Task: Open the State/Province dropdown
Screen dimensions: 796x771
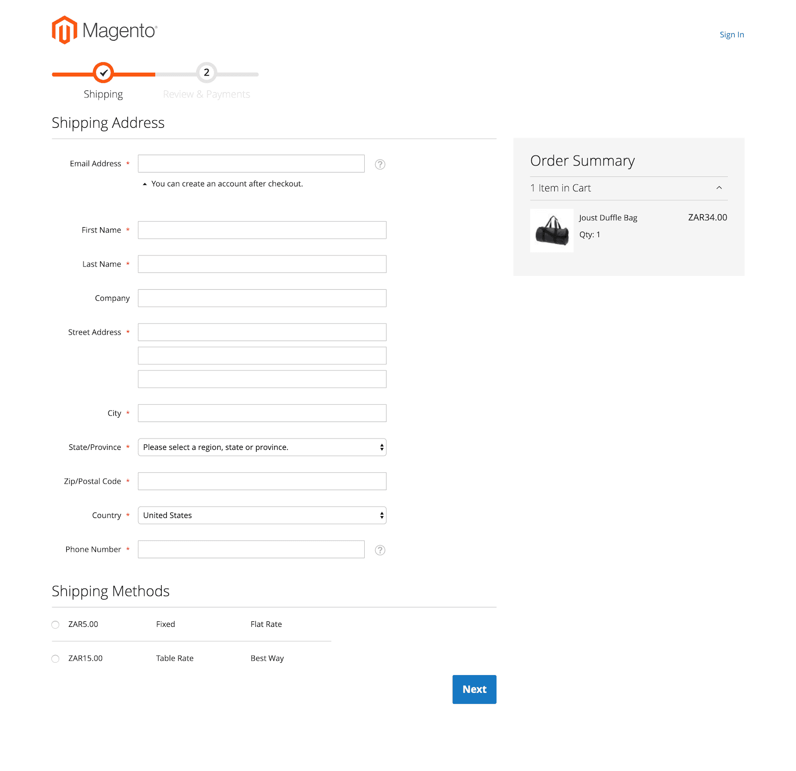Action: pos(262,447)
